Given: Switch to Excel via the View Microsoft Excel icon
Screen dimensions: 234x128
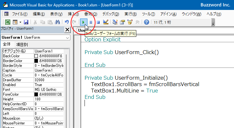Looking at the screenshot, I should [x=8, y=22].
